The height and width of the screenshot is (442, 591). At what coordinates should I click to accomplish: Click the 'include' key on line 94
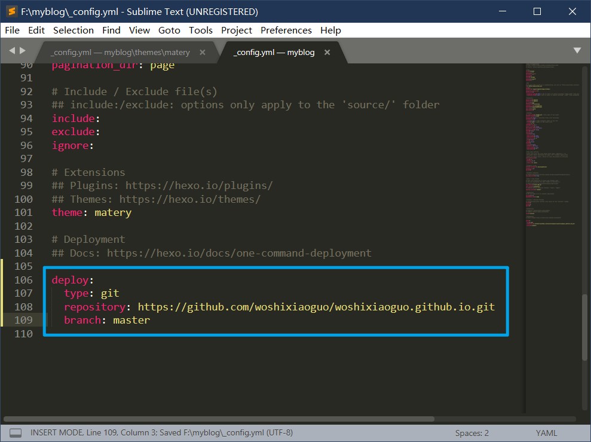click(x=73, y=118)
